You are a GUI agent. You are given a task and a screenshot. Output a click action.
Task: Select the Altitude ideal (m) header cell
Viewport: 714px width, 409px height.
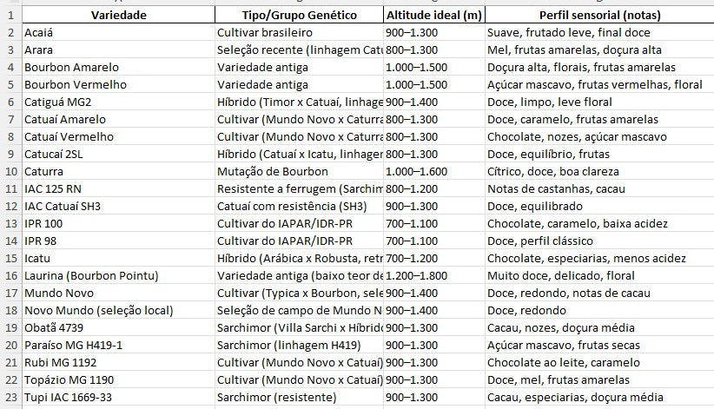pyautogui.click(x=433, y=15)
